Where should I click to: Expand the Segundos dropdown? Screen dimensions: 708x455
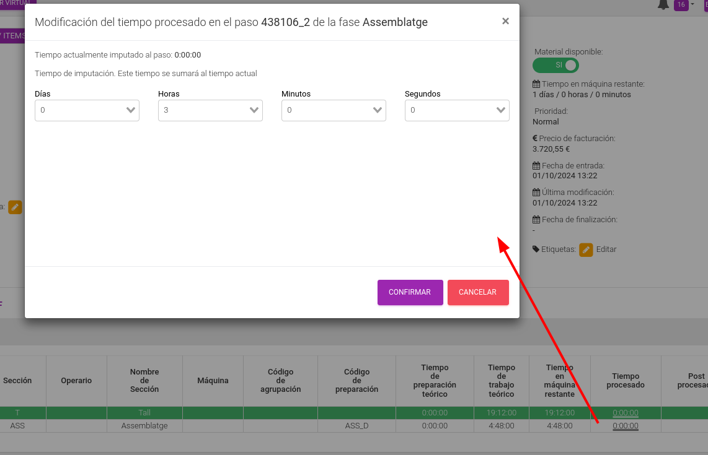coord(457,110)
